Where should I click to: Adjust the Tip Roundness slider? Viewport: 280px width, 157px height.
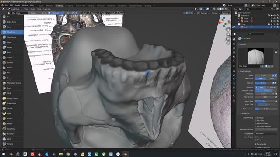coord(266,109)
